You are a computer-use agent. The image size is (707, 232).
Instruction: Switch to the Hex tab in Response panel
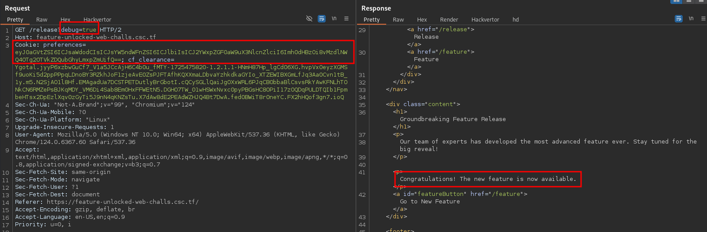click(x=422, y=20)
